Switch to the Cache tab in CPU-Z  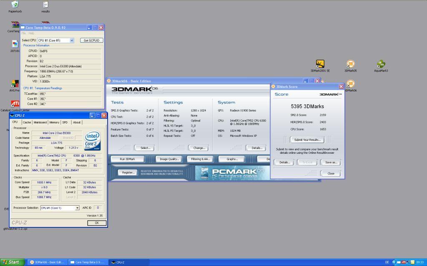click(x=27, y=123)
